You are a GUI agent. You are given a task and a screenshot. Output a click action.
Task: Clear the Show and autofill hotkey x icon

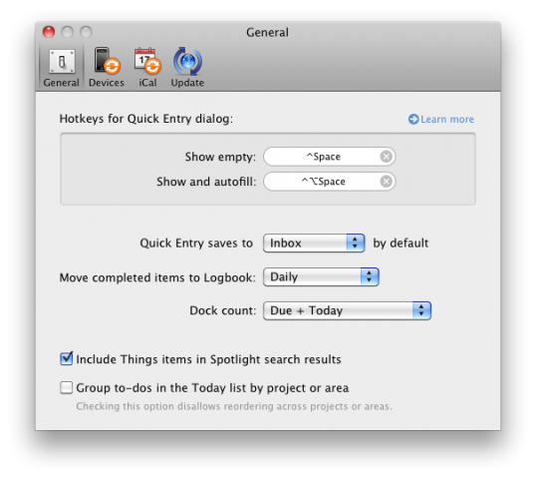tap(387, 182)
